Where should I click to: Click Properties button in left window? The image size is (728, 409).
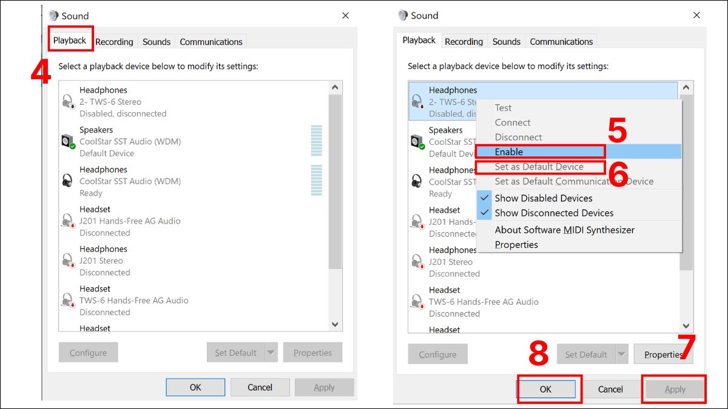(312, 353)
